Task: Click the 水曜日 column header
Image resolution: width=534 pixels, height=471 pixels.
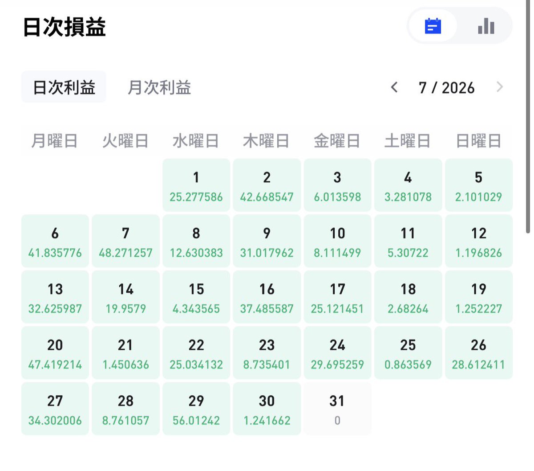Action: pos(196,141)
